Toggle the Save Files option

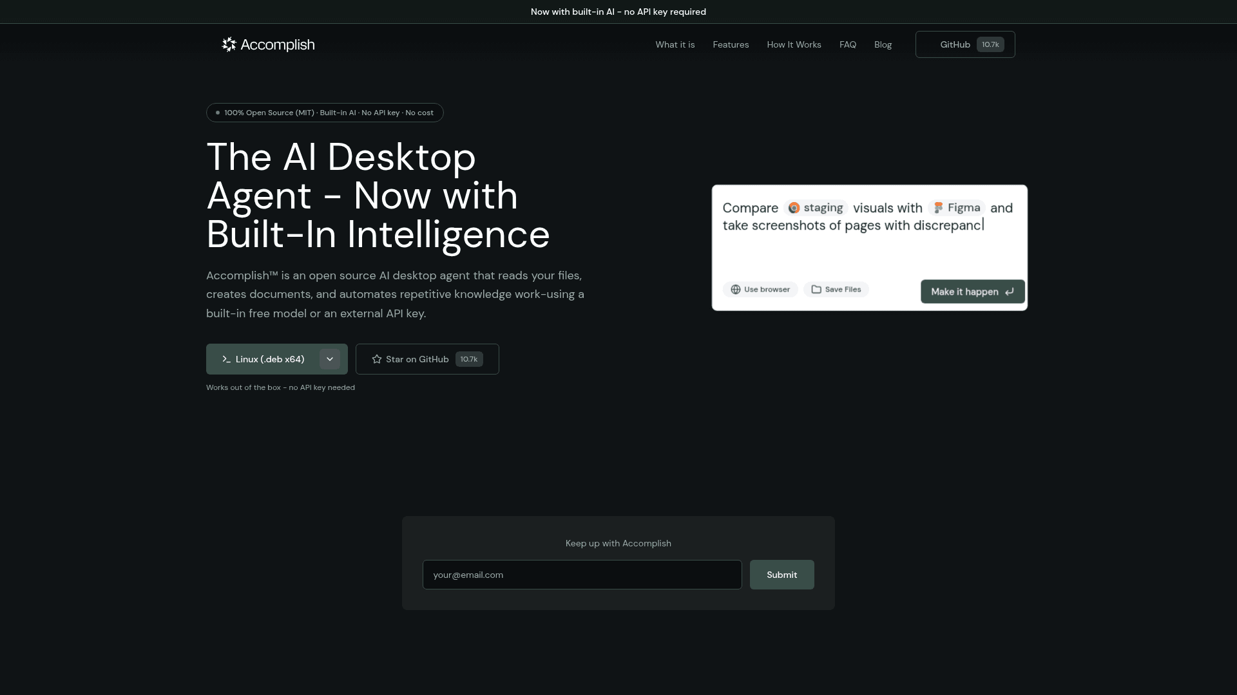click(836, 289)
